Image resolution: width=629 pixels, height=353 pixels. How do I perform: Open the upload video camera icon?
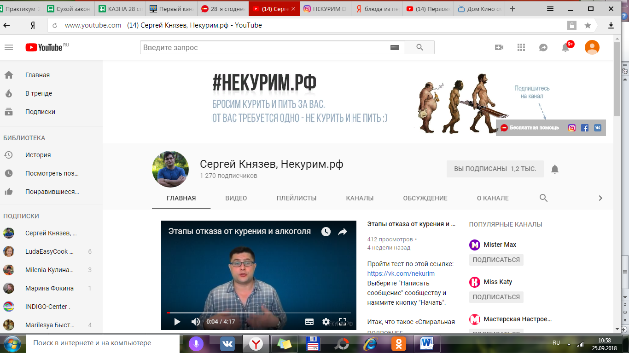tap(499, 47)
